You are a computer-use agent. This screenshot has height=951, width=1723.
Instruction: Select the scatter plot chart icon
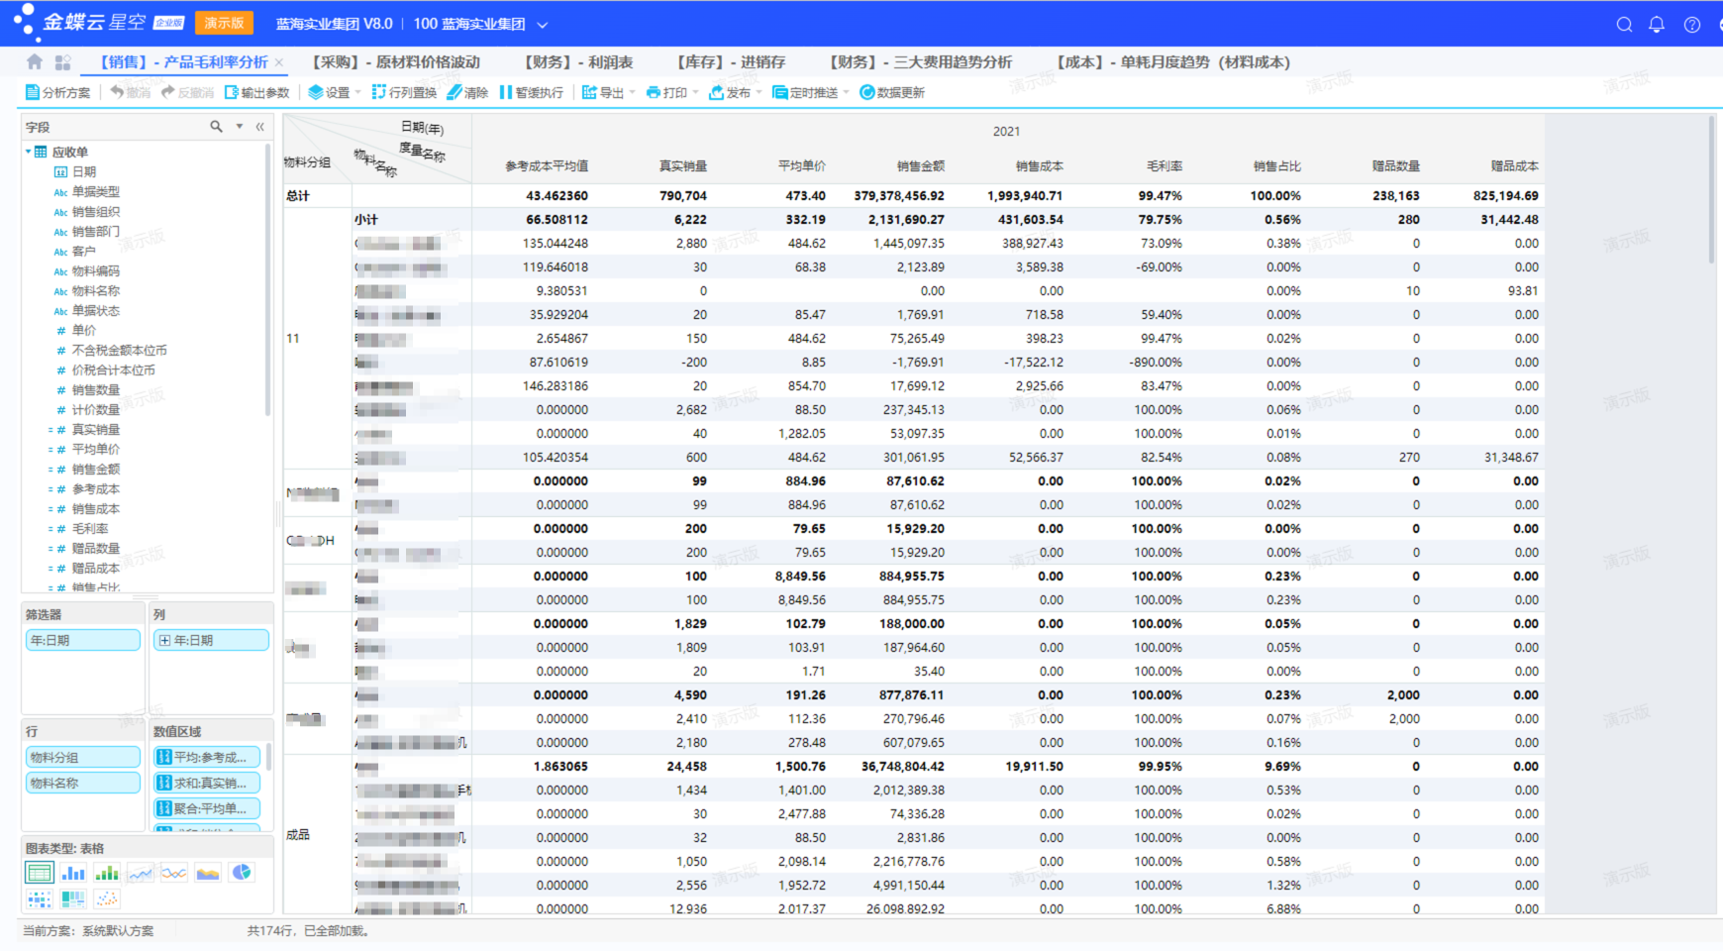107,898
